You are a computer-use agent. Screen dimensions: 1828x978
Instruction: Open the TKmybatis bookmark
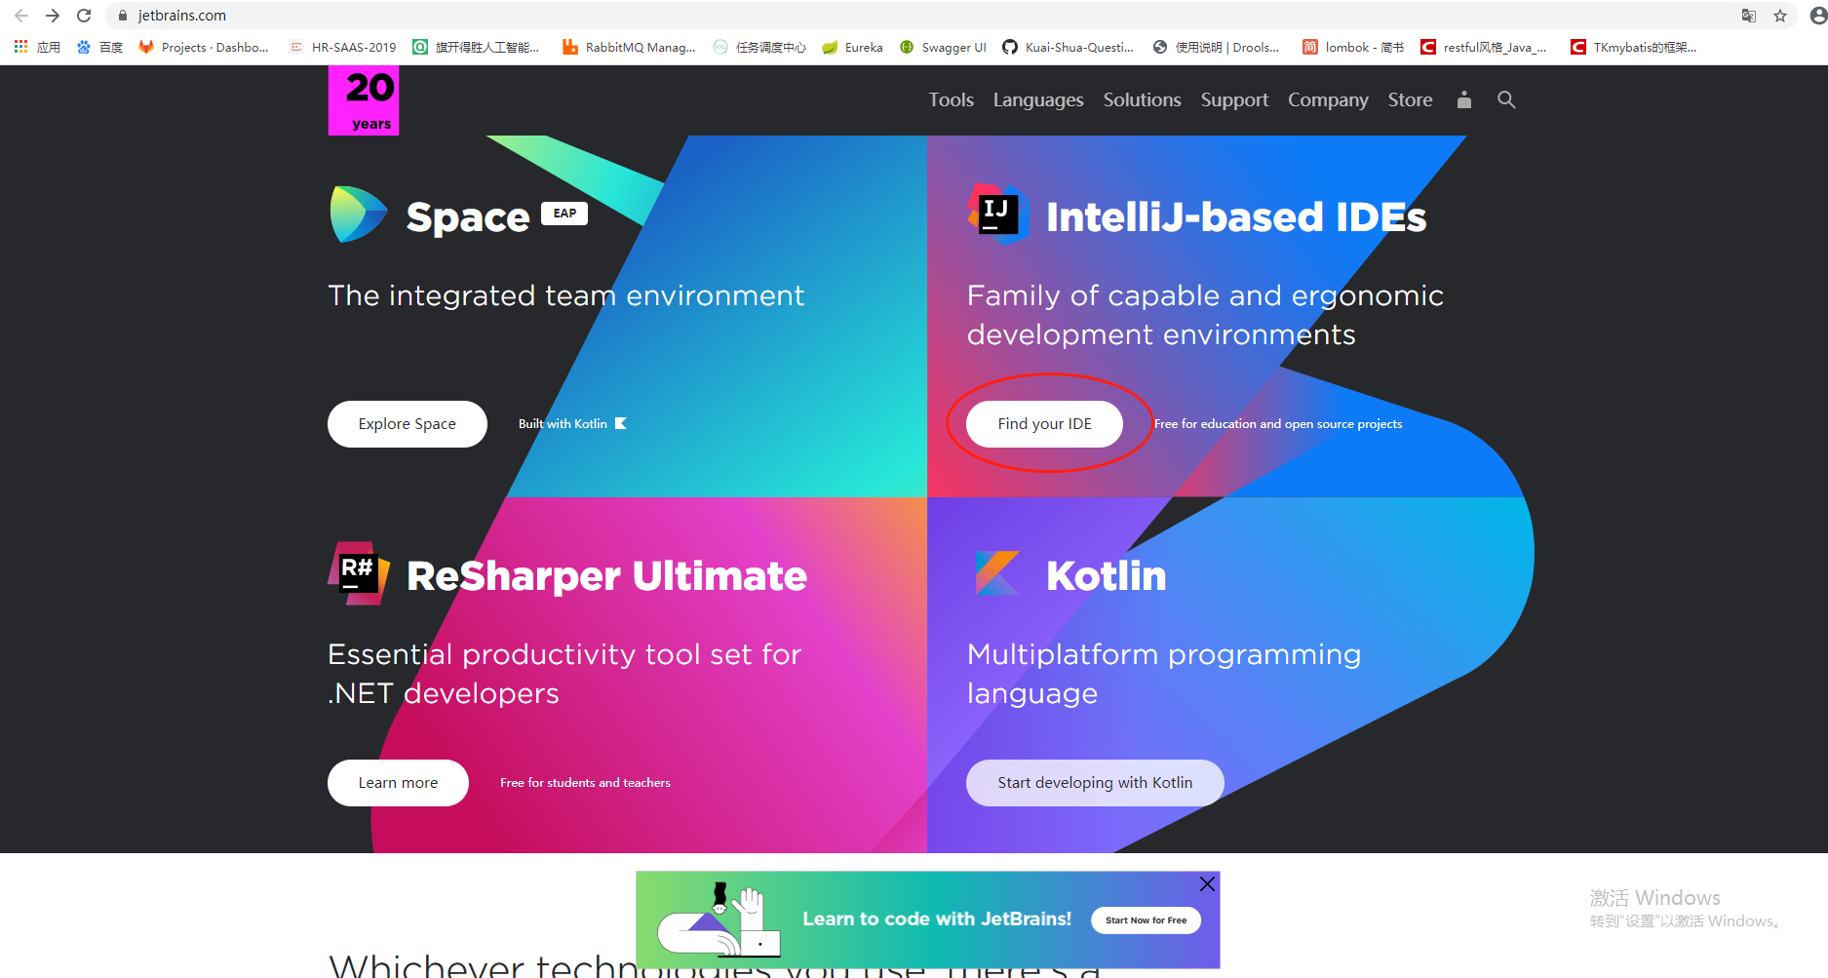(1634, 47)
